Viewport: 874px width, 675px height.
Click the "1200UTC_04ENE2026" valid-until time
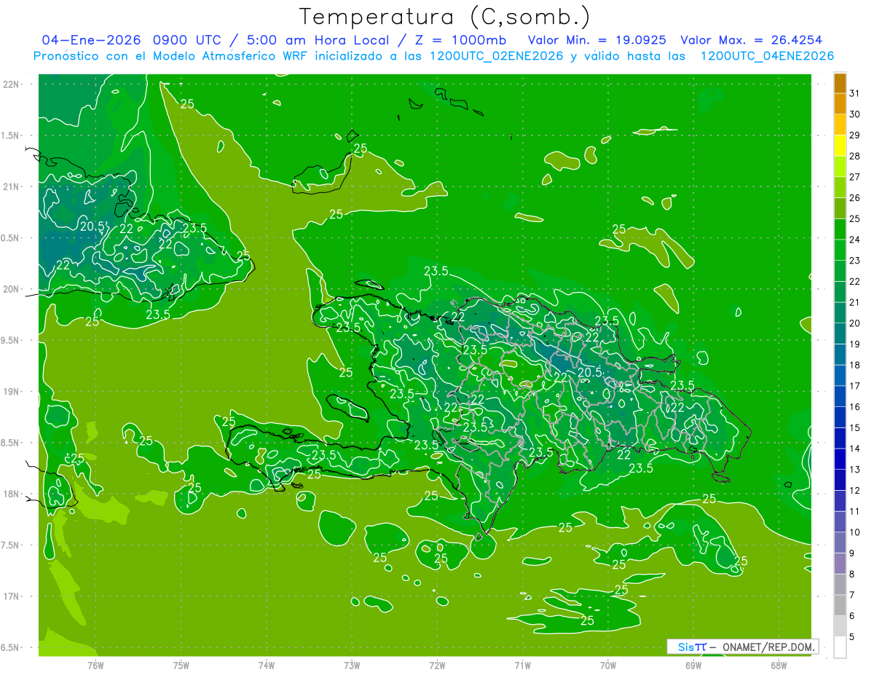coord(768,56)
